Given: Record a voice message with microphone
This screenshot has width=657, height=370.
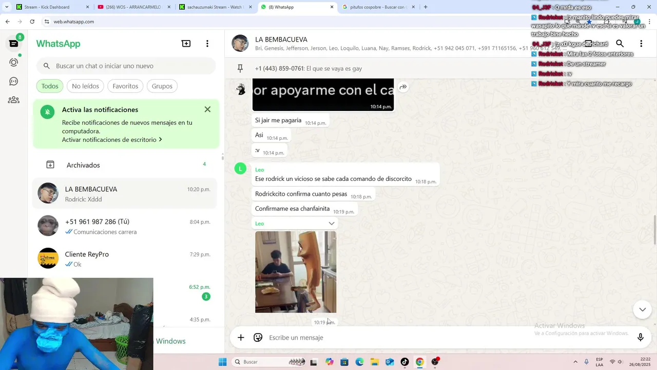Looking at the screenshot, I should [641, 338].
